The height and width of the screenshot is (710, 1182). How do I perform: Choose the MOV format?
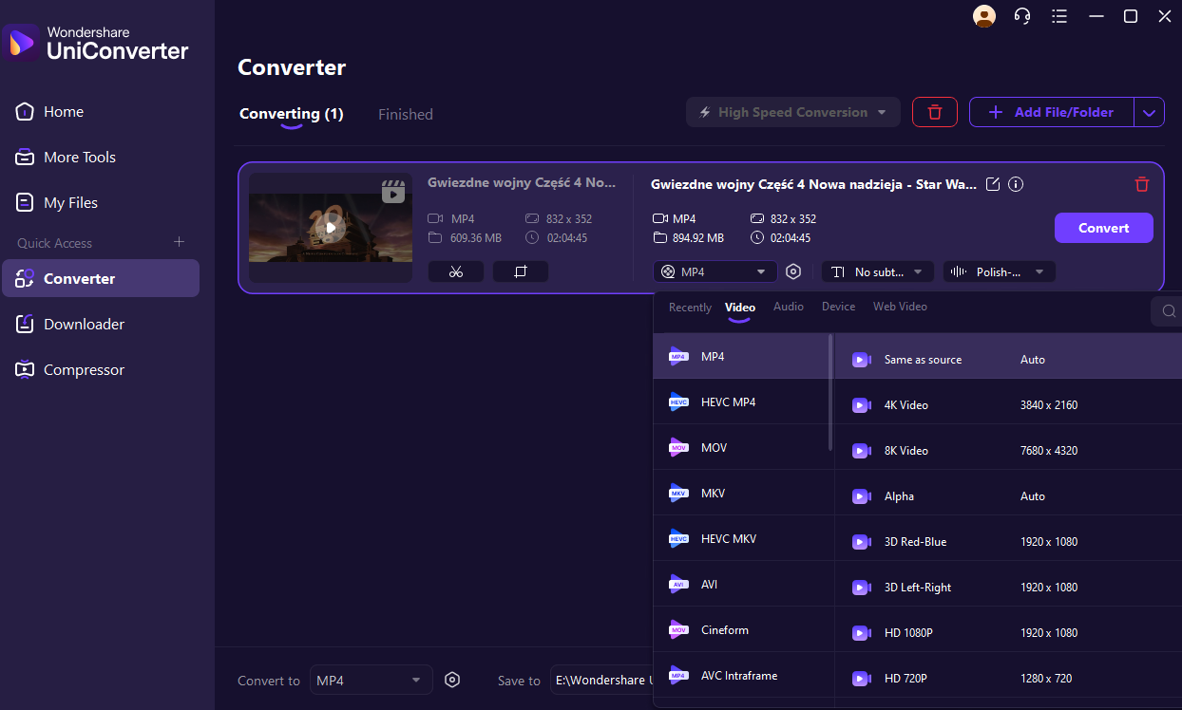[x=741, y=447]
